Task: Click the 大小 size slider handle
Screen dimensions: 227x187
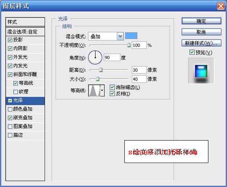Action: pos(98,79)
